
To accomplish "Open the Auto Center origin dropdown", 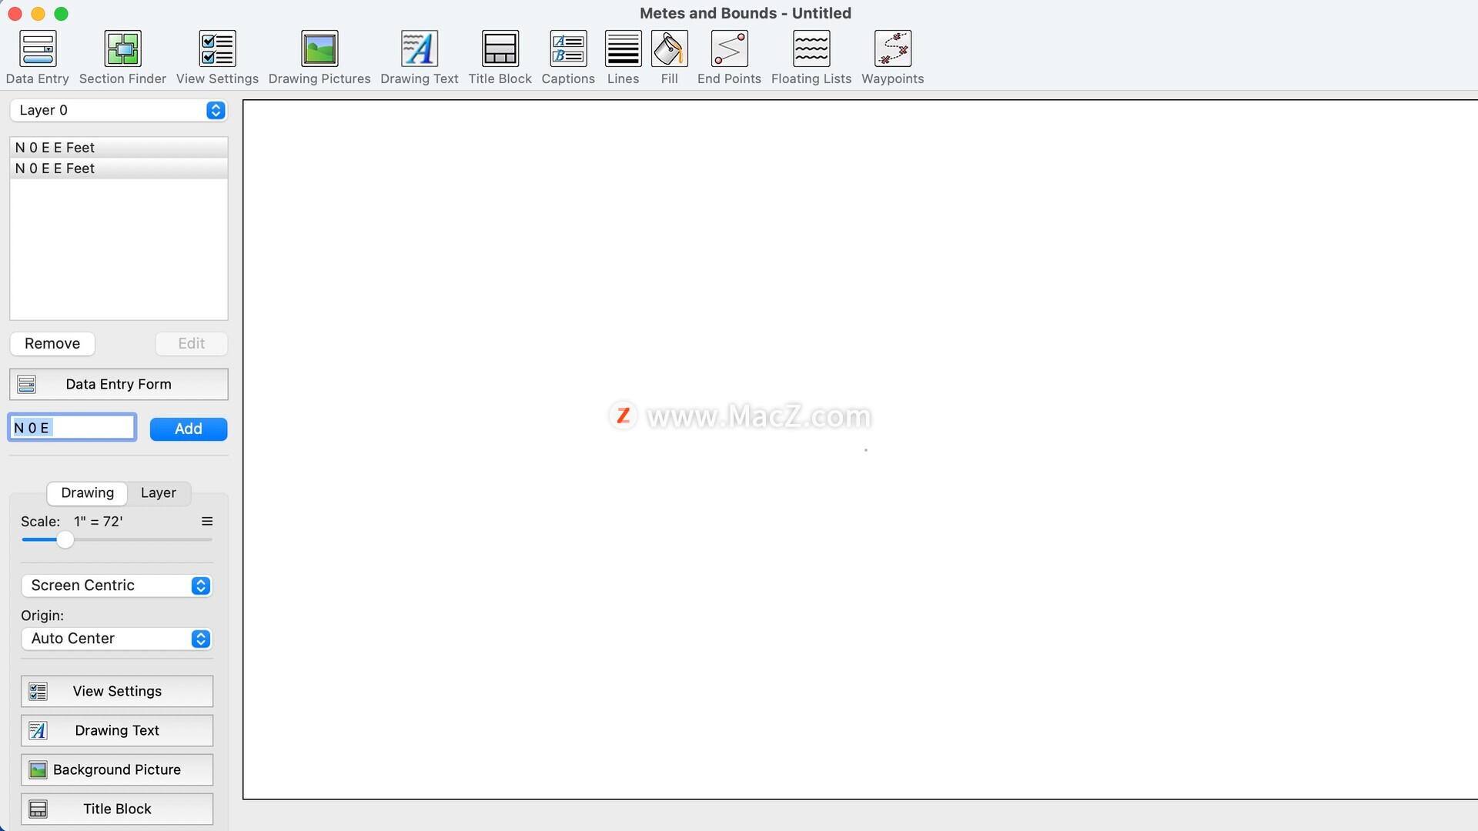I will 117,639.
